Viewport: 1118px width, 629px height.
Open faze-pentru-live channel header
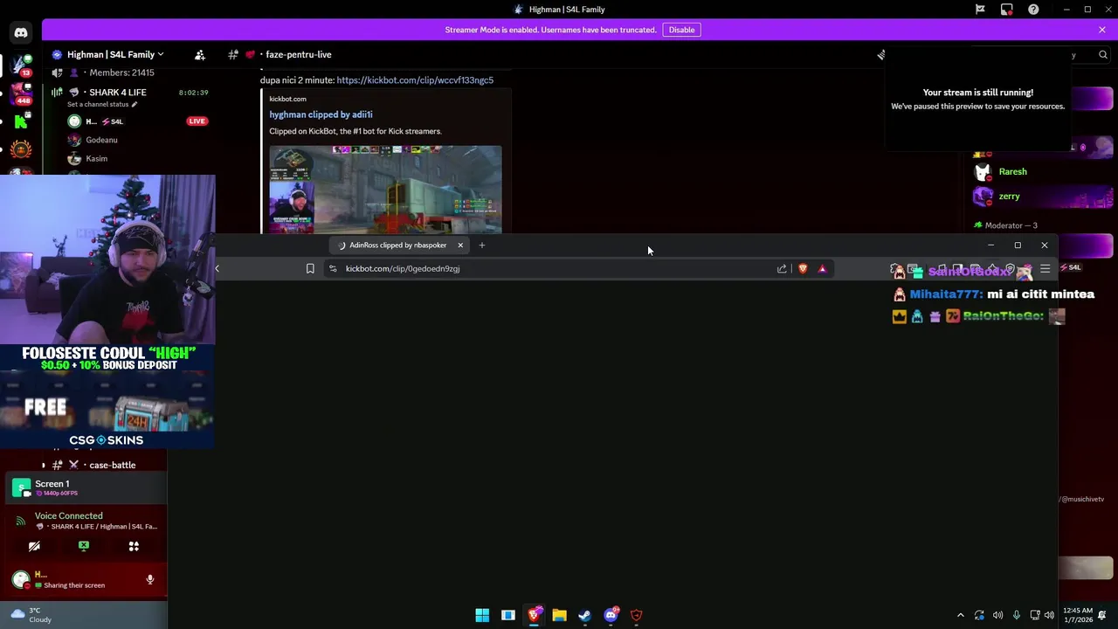pos(298,54)
